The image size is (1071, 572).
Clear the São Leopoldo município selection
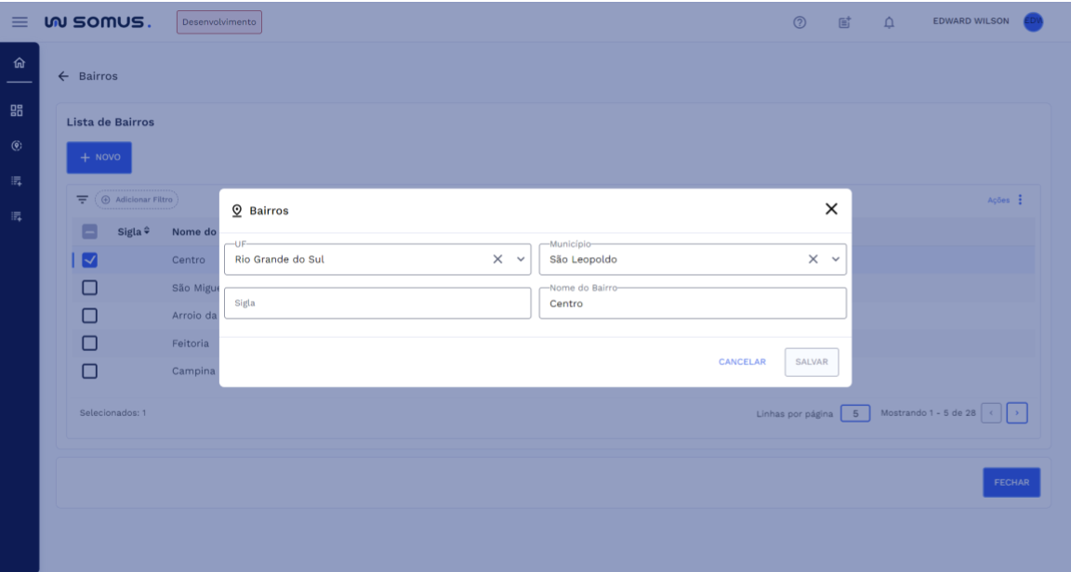(813, 259)
